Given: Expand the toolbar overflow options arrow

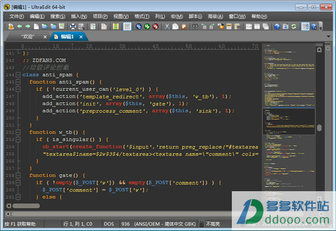Looking at the screenshot, I should point(321,26).
